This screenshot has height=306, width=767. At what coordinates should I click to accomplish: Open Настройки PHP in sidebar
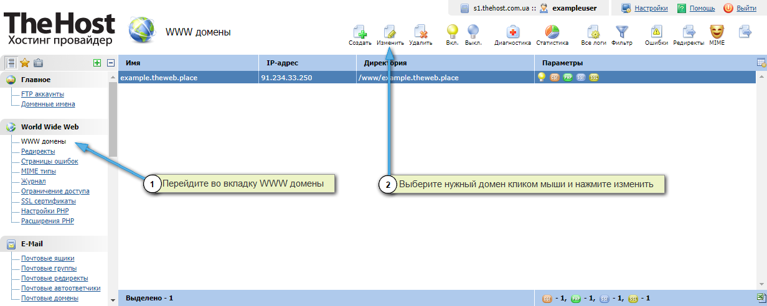(x=45, y=211)
